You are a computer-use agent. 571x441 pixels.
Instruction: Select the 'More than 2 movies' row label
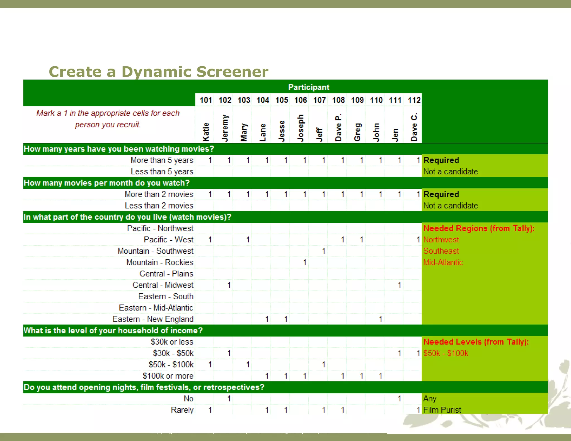point(159,194)
